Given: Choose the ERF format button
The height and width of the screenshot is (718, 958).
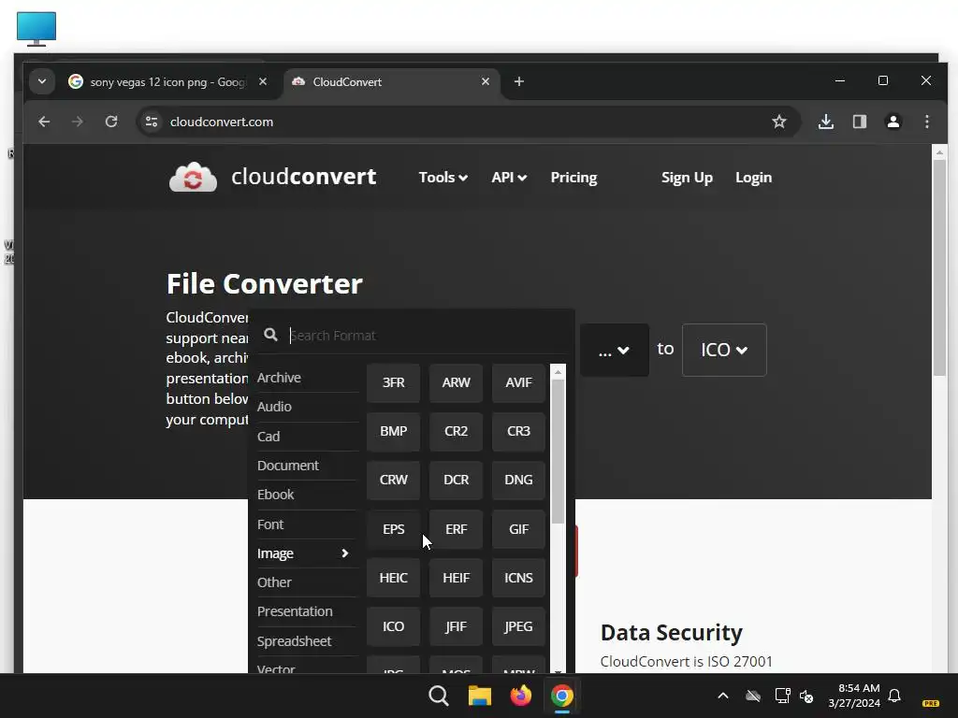Looking at the screenshot, I should [456, 529].
